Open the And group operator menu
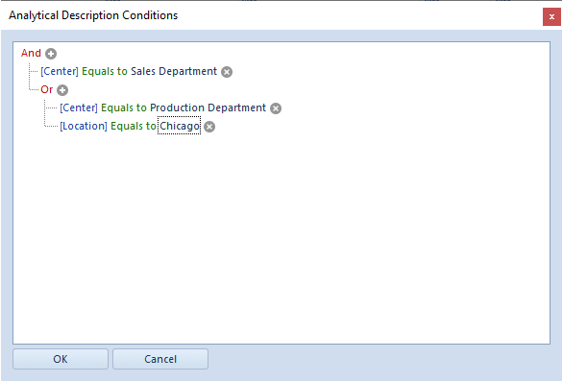 tap(31, 53)
